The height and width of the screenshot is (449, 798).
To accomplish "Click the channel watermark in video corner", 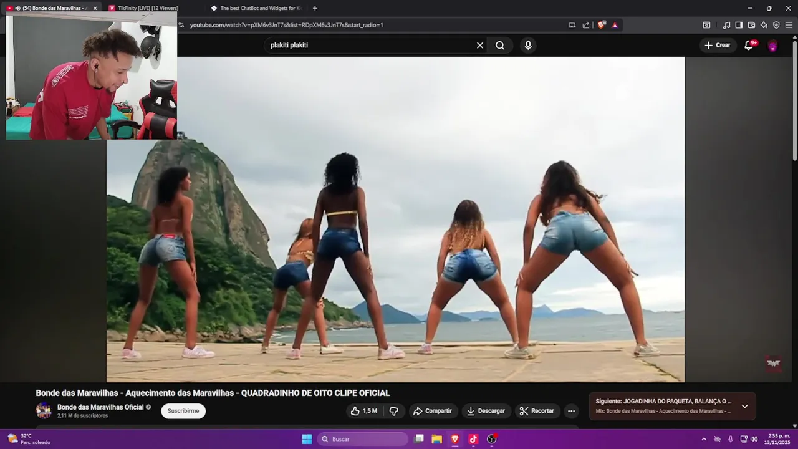I will (x=773, y=364).
